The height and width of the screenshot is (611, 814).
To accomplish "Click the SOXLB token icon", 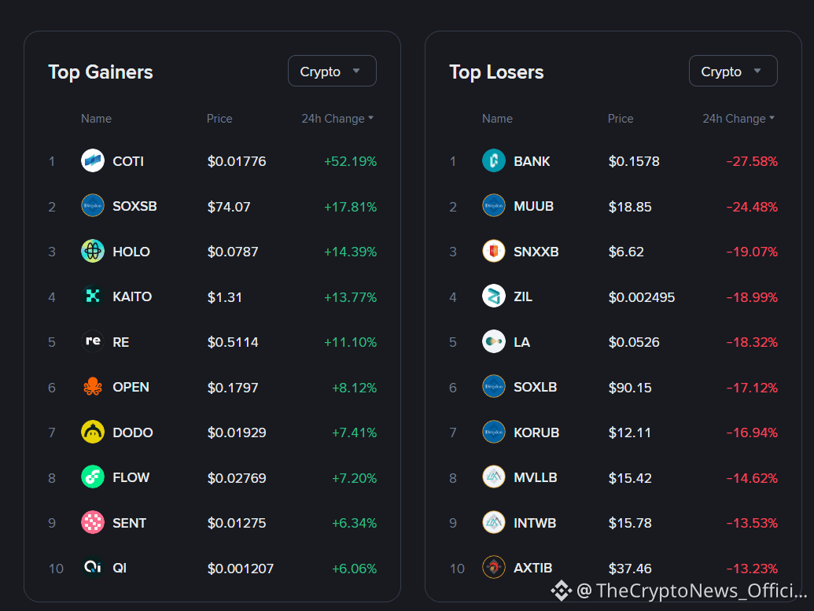I will [494, 387].
